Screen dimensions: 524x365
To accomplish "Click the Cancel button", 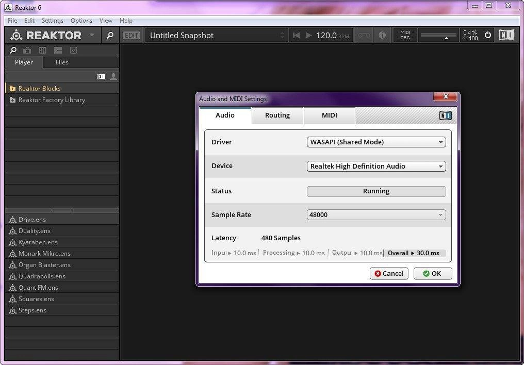I will point(389,274).
